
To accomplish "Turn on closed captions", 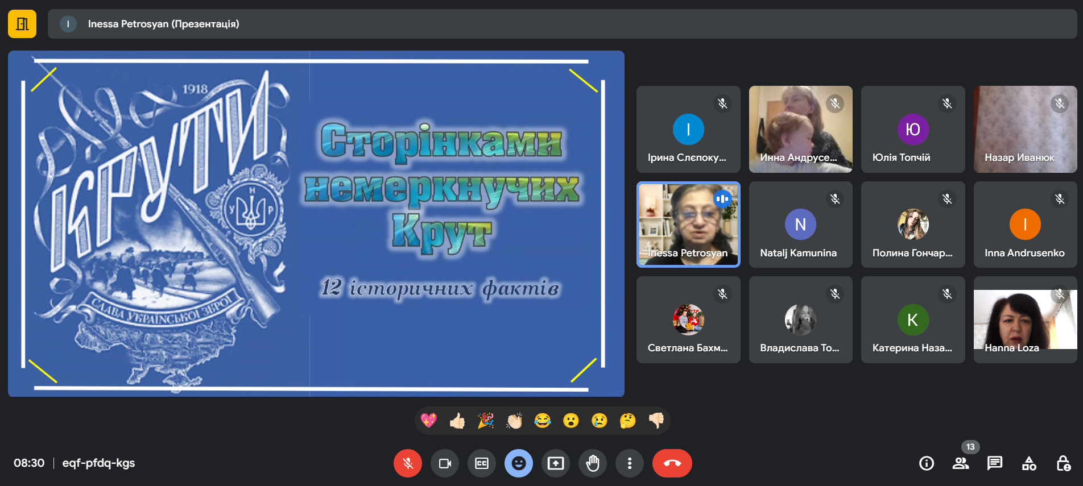I will pyautogui.click(x=481, y=463).
